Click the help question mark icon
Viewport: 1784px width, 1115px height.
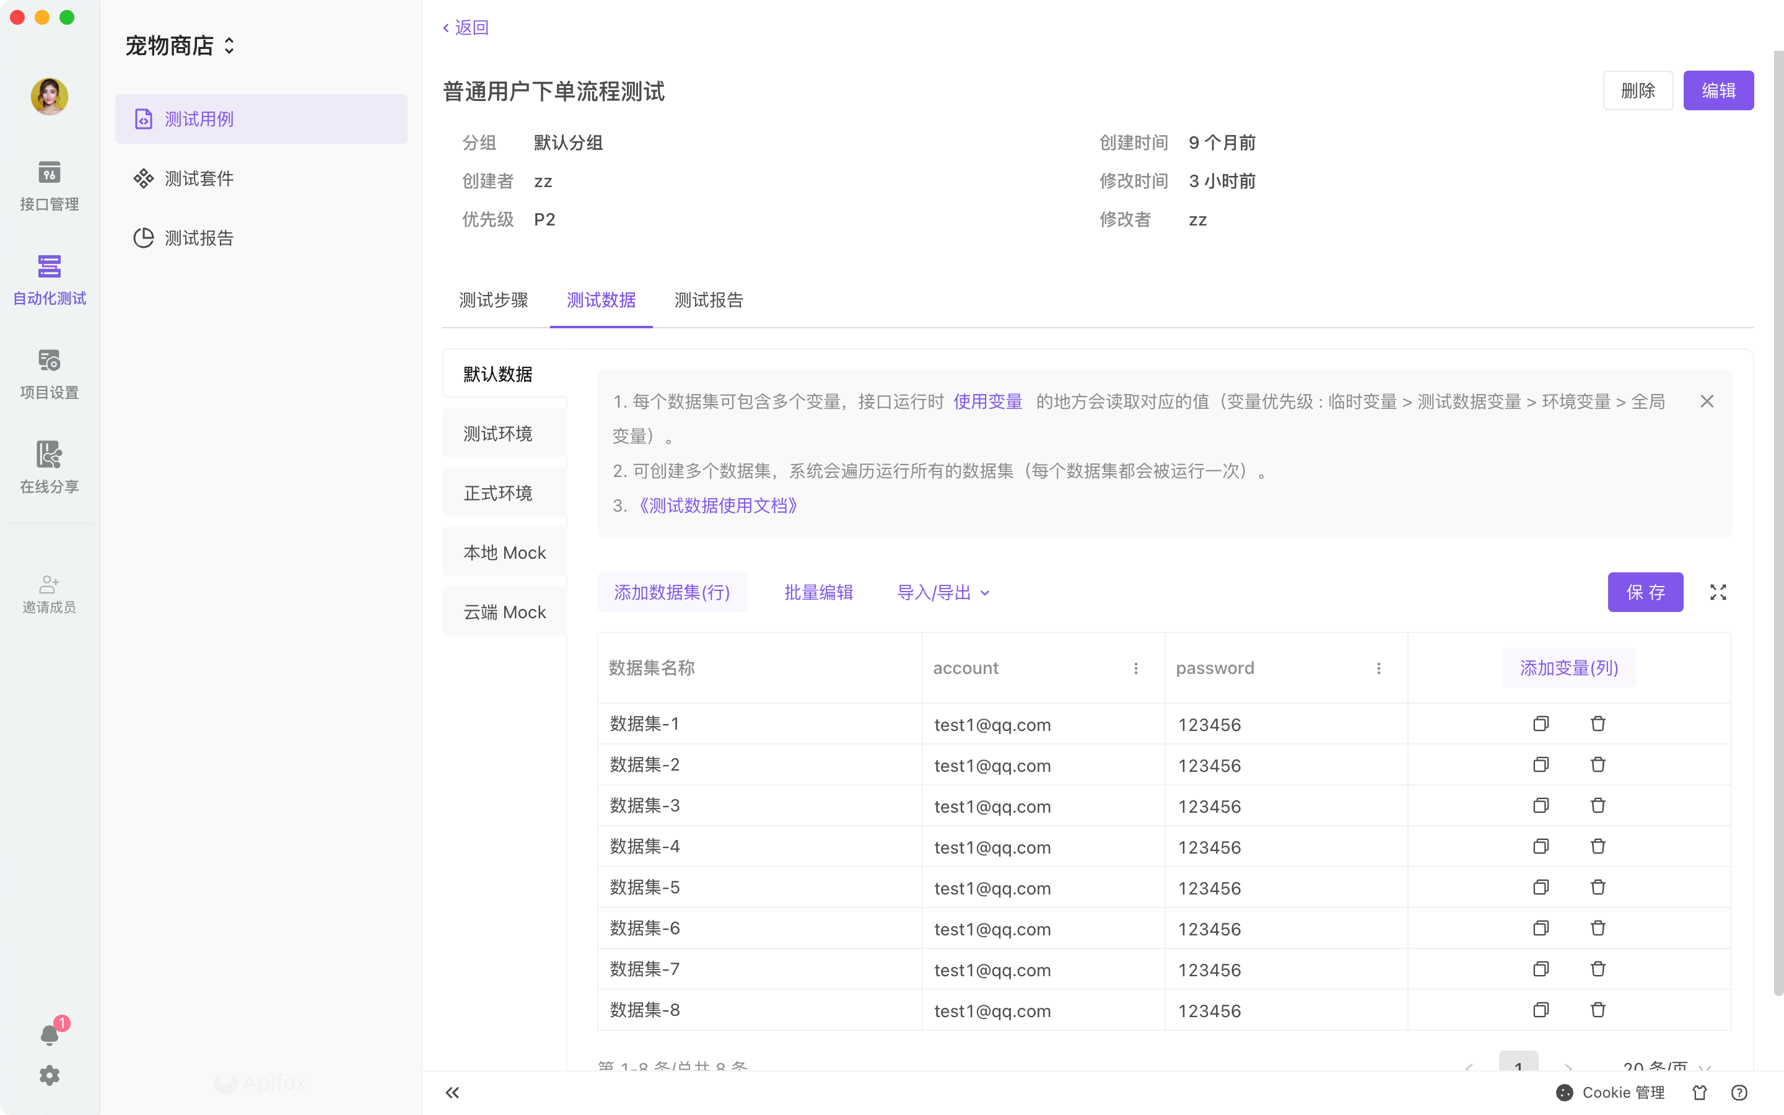click(1739, 1092)
